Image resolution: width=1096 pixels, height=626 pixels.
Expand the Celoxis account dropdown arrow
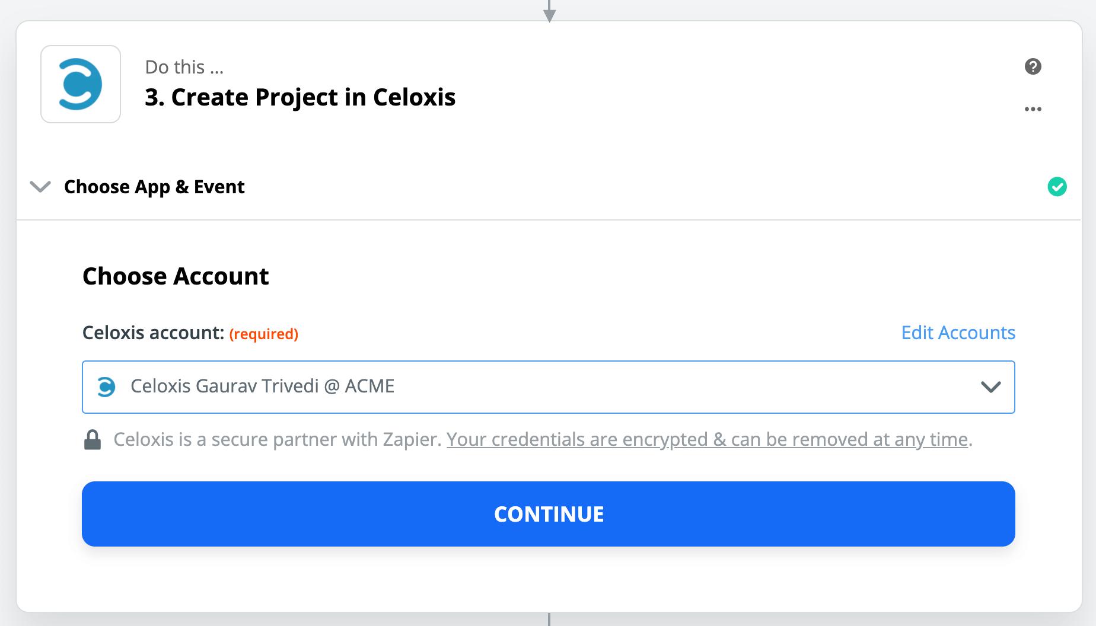click(x=990, y=387)
